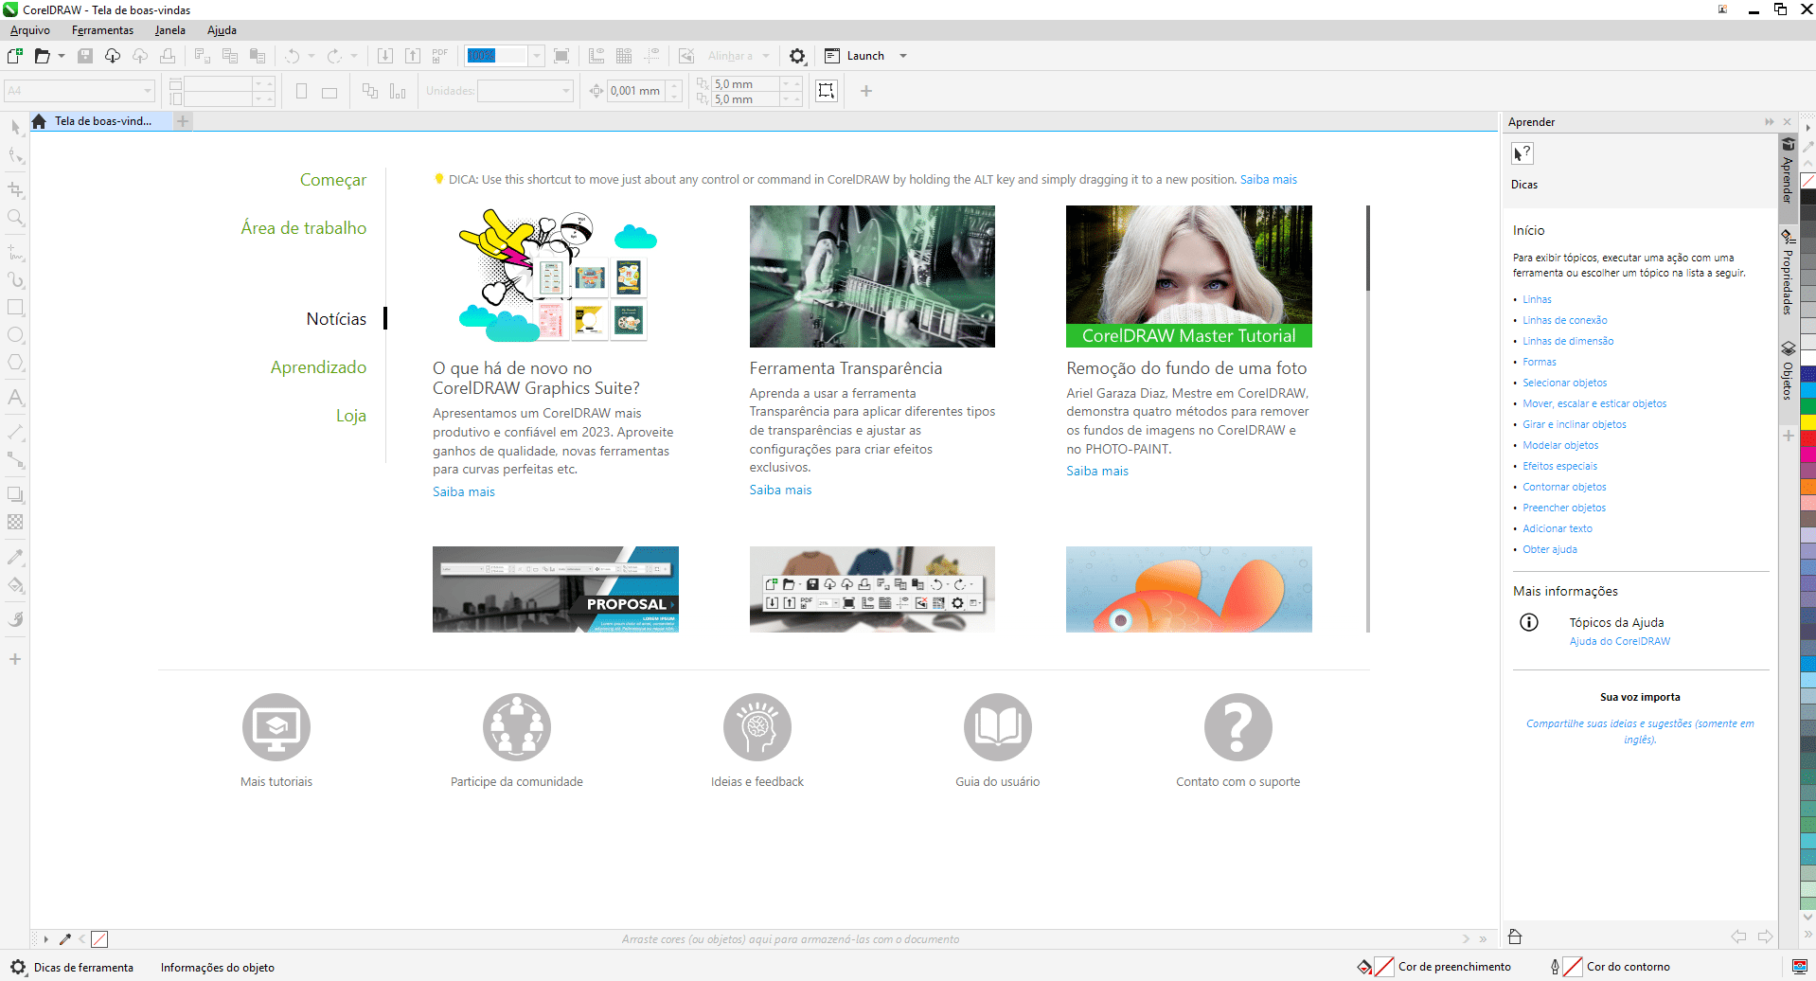Click the goldfish thumbnail
The width and height of the screenshot is (1816, 981).
point(1189,589)
